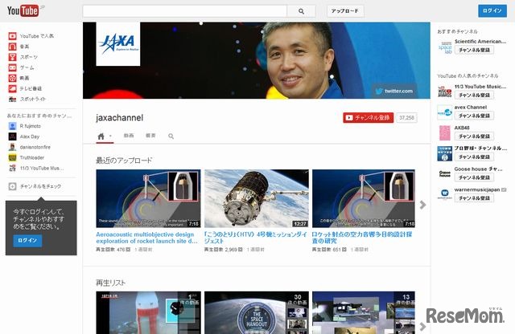Click the Aeroacoustic multiobjective design title link
The image size is (515, 334).
(146, 238)
